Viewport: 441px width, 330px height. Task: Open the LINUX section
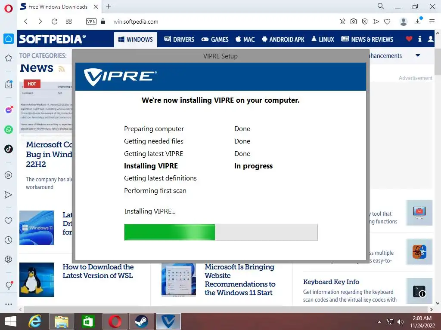pyautogui.click(x=323, y=39)
